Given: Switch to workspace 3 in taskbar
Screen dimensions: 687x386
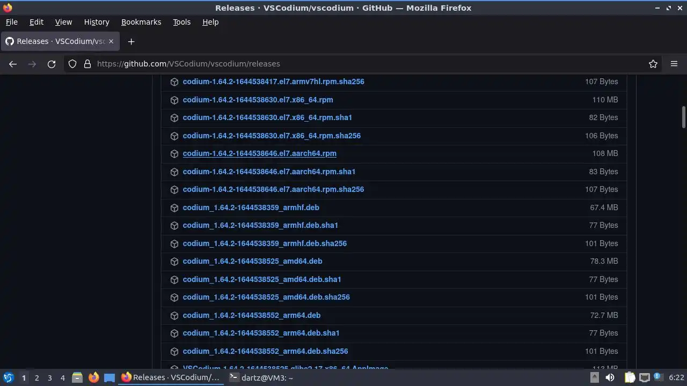Looking at the screenshot, I should (49, 378).
